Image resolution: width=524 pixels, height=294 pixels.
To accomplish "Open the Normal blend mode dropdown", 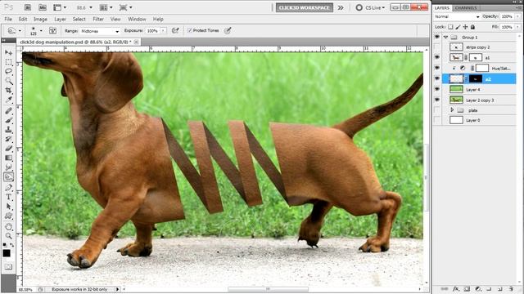I will (457, 16).
